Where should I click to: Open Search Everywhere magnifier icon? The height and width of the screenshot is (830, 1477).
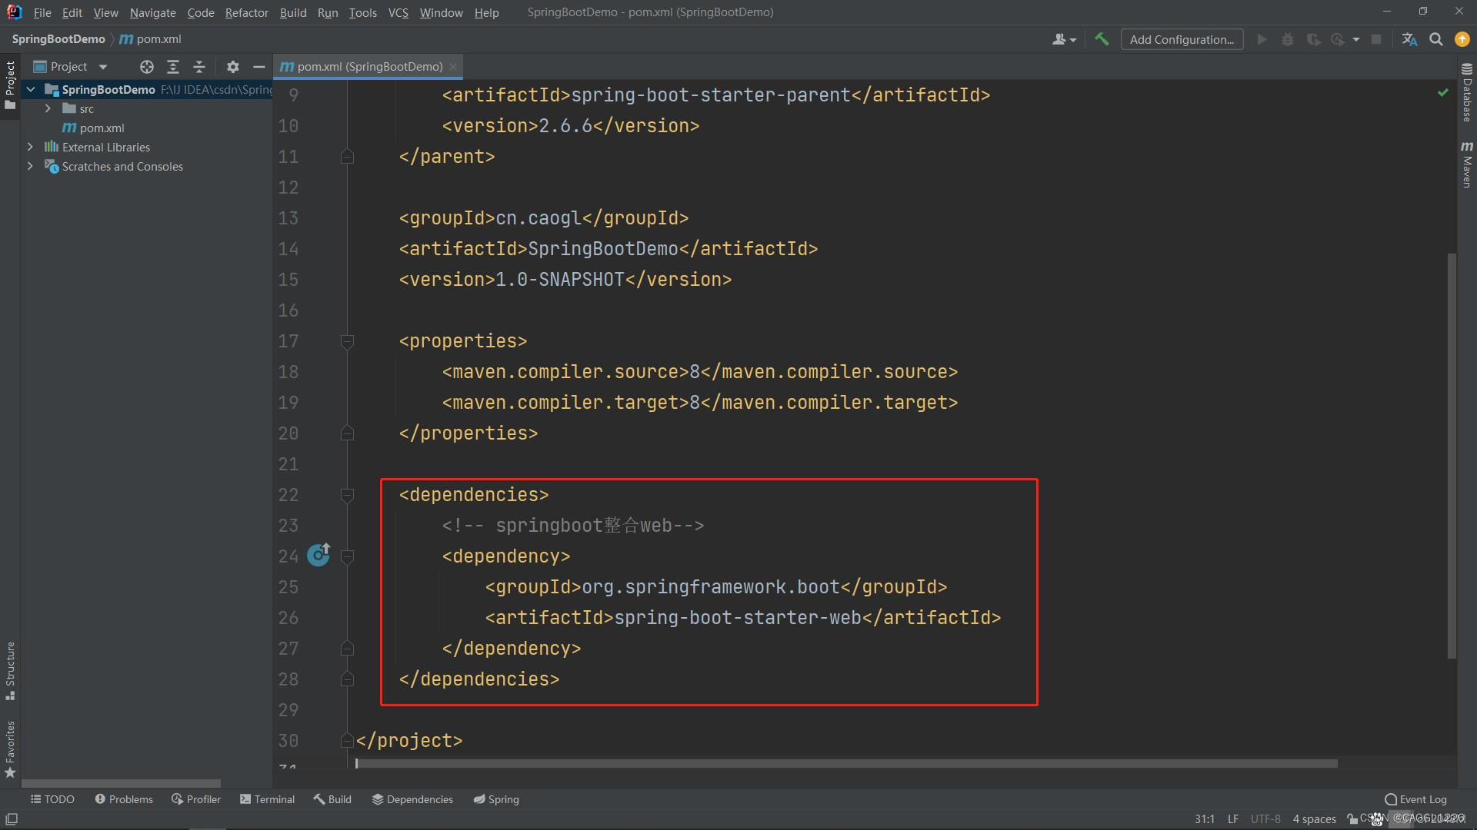[1435, 39]
